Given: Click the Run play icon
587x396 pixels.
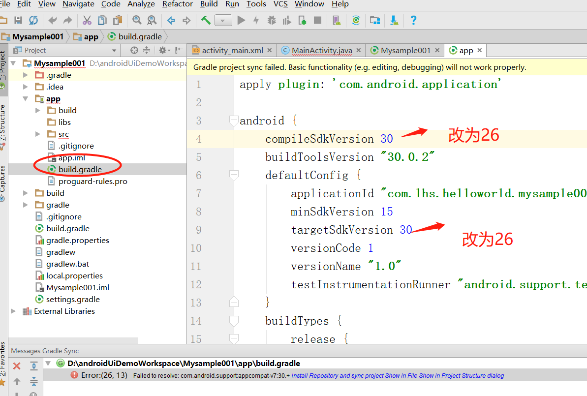Looking at the screenshot, I should [242, 20].
